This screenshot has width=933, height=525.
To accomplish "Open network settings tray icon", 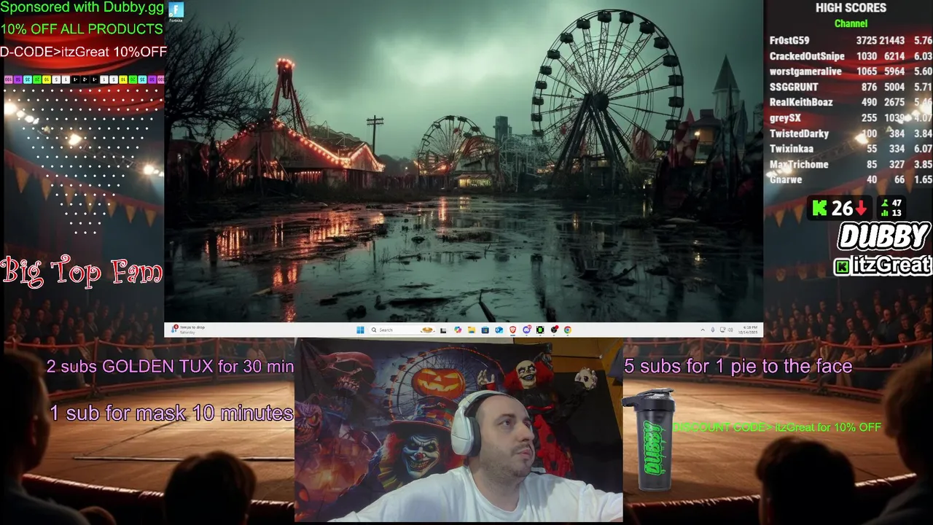I will (722, 330).
